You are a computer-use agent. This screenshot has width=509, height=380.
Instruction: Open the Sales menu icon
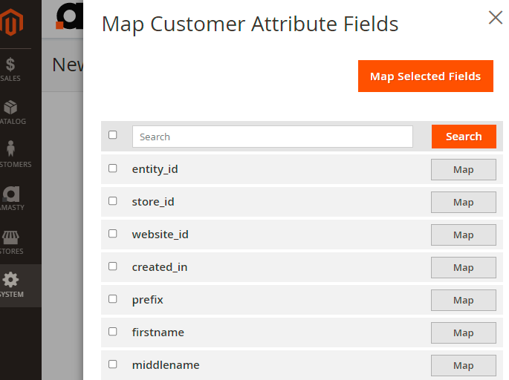coord(10,65)
